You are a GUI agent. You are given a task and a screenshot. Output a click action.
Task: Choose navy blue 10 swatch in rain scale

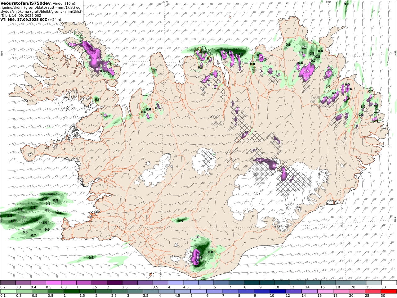(277, 291)
